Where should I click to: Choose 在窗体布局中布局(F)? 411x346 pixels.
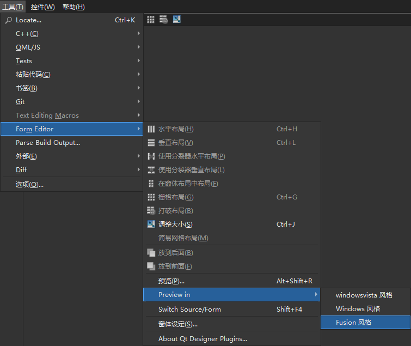tap(232, 184)
